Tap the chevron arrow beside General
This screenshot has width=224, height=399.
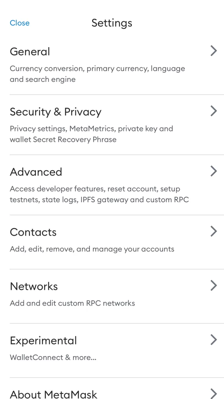pos(214,51)
